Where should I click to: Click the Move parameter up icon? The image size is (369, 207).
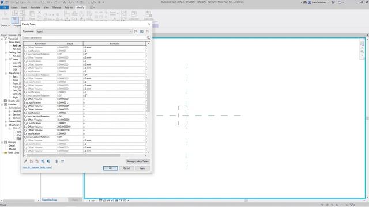pos(43,161)
